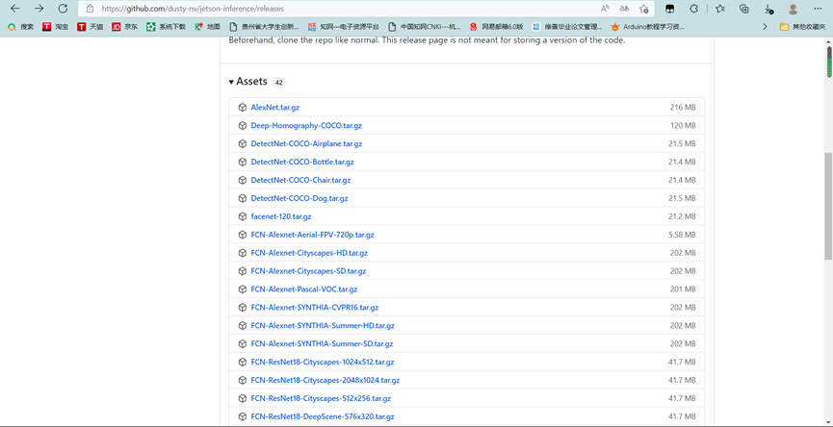Download FCN-ResNet18-Cityscapes-2048x1024.tar.gz

coord(325,380)
